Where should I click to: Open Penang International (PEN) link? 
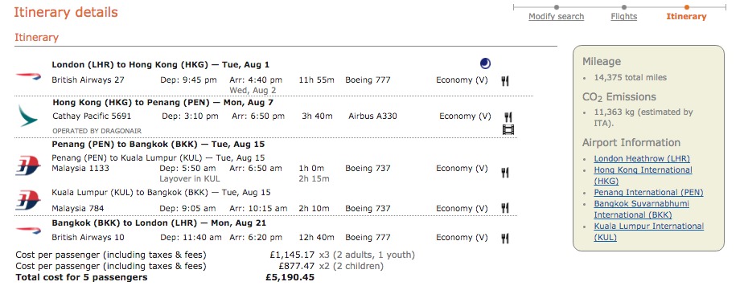tap(648, 192)
